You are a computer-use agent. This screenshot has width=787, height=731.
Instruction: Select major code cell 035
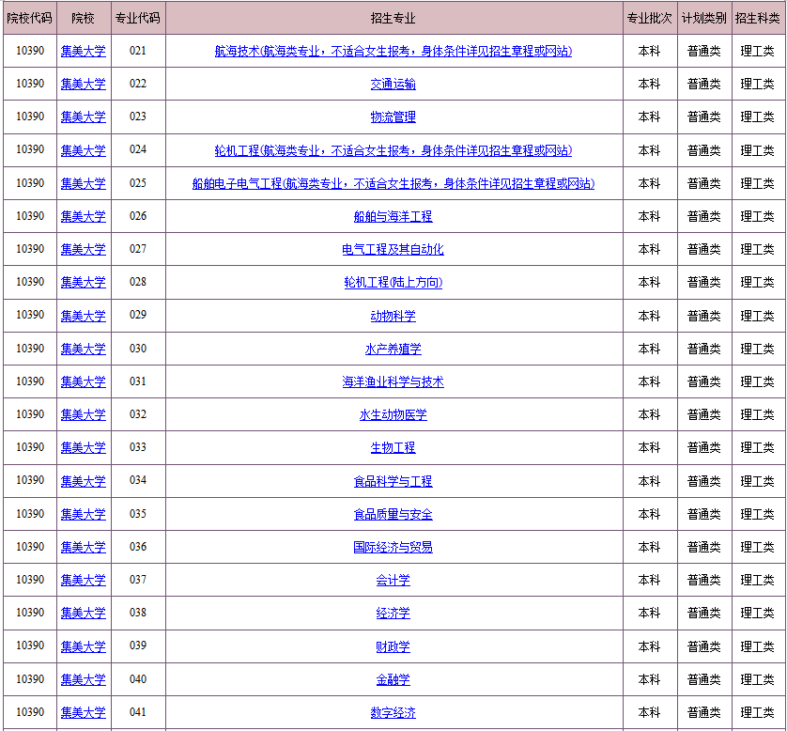click(138, 514)
